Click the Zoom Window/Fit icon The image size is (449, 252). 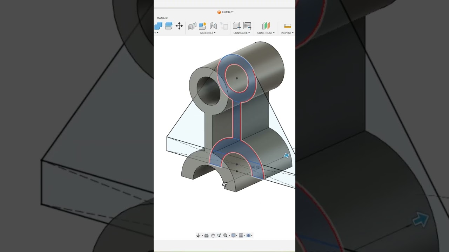tap(226, 236)
